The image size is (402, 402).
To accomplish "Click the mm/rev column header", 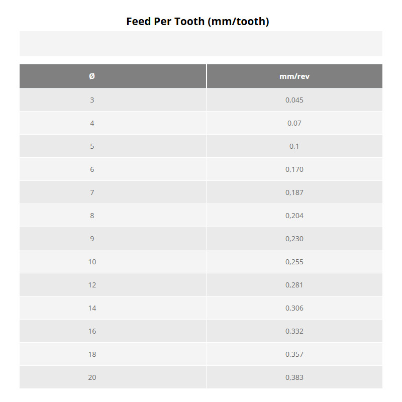I will tap(294, 76).
